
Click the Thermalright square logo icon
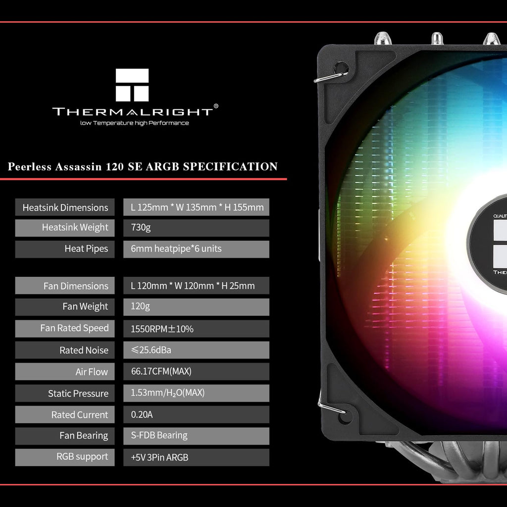132,85
